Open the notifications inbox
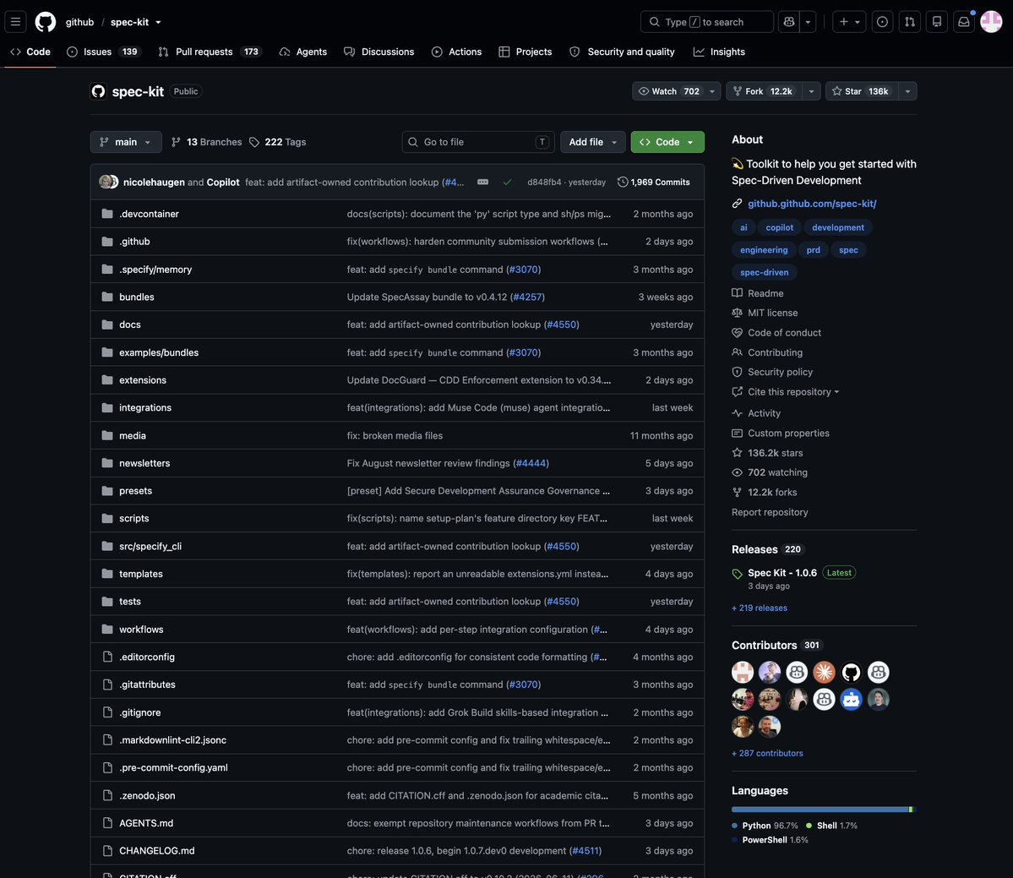Screen dimensions: 1013x878 point(964,22)
